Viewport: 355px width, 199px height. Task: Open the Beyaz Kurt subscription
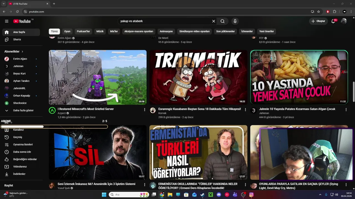click(21, 74)
